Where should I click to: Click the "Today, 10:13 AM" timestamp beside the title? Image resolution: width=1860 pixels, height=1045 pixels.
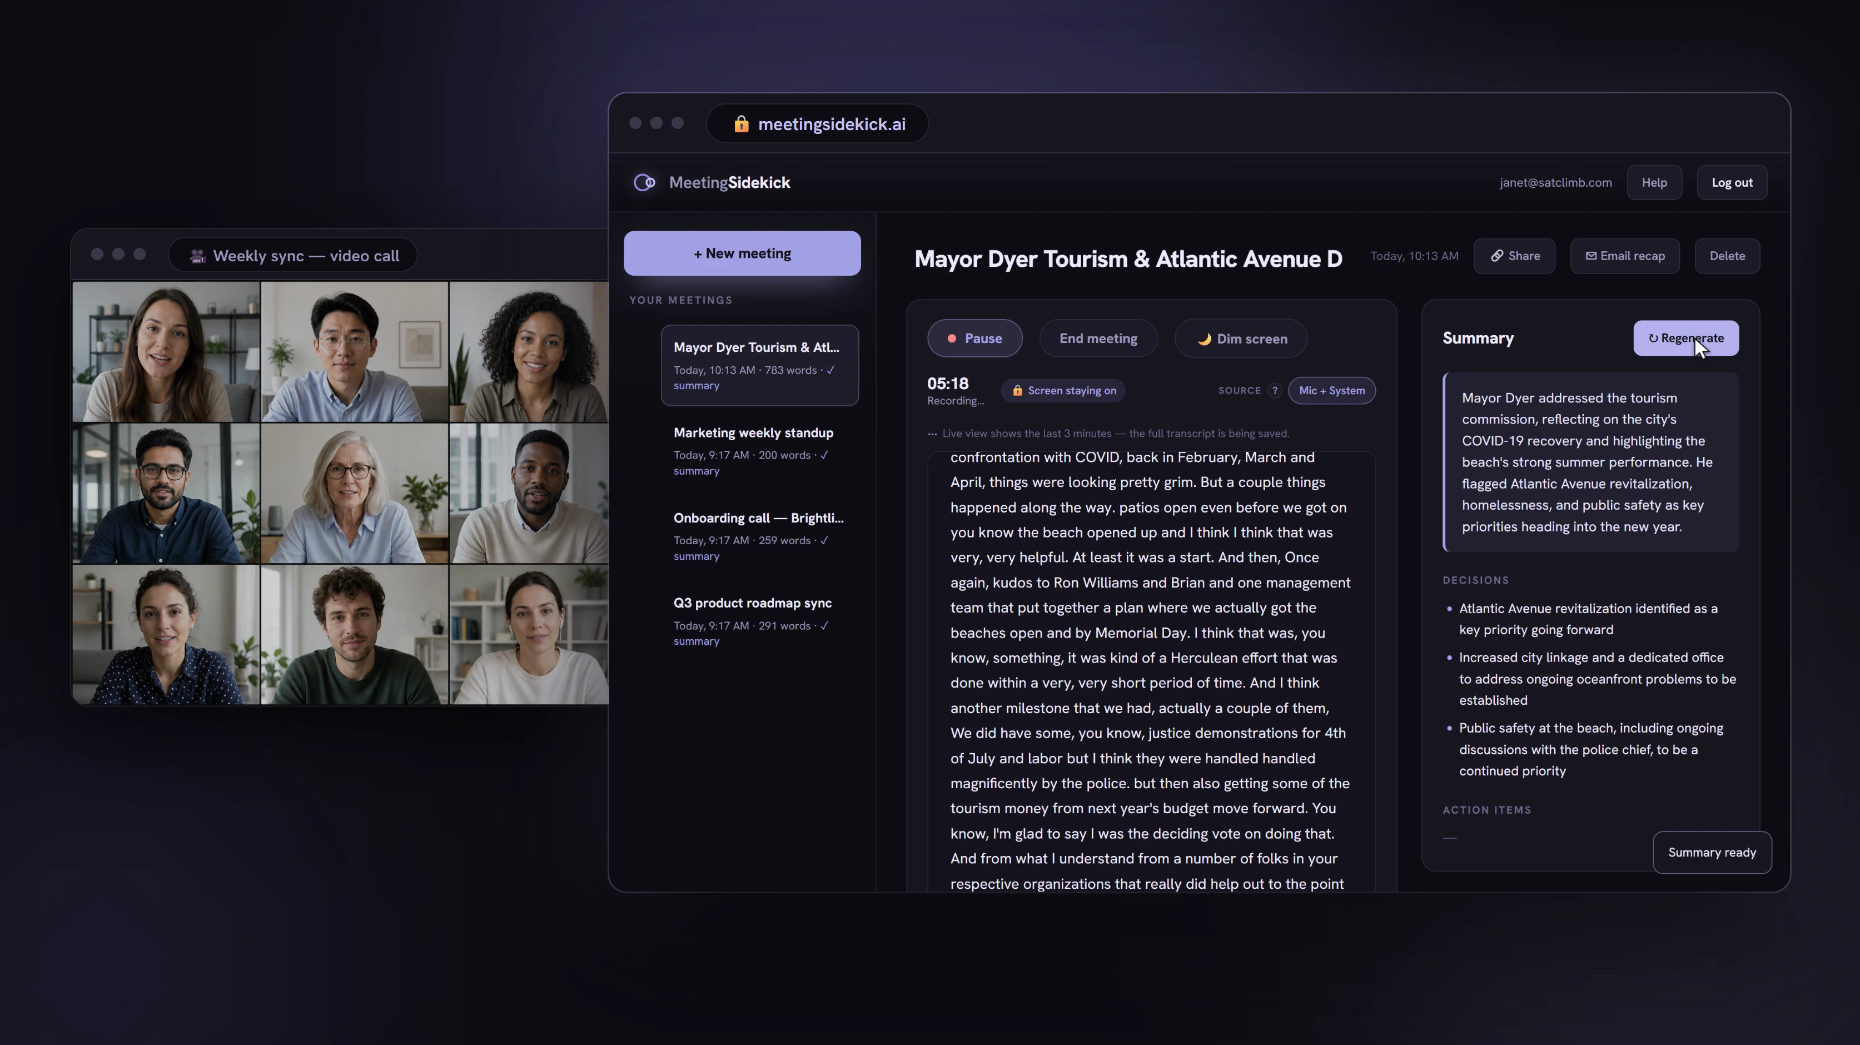[x=1414, y=256]
